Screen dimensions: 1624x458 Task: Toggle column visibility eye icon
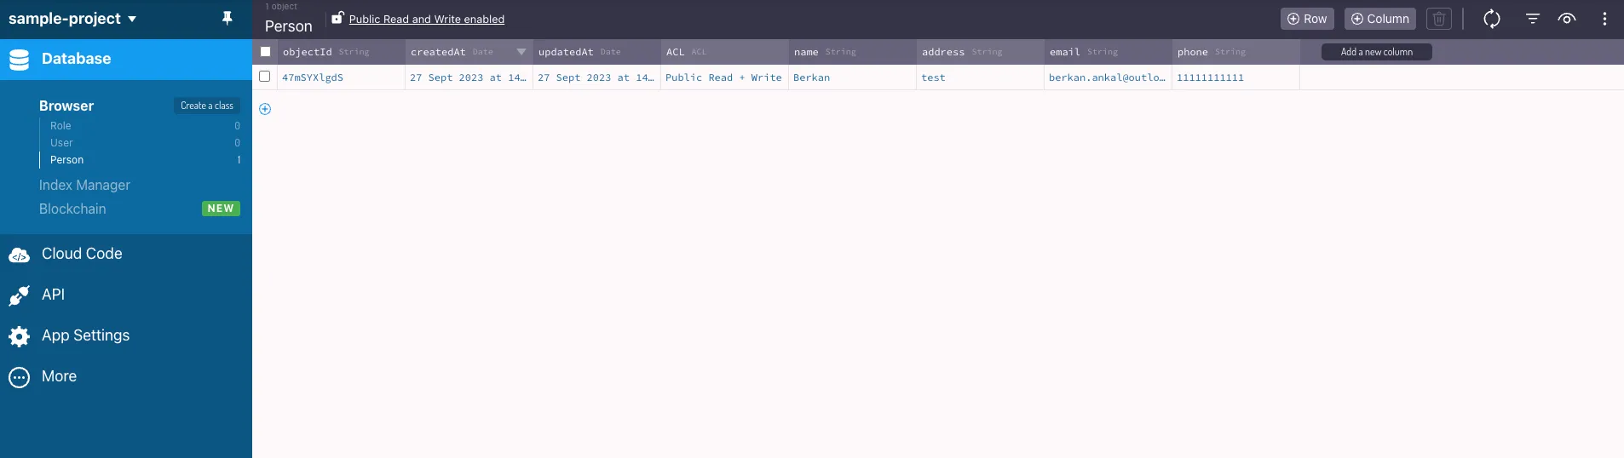point(1567,19)
